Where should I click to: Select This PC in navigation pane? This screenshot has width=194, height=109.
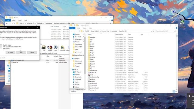[76, 69]
